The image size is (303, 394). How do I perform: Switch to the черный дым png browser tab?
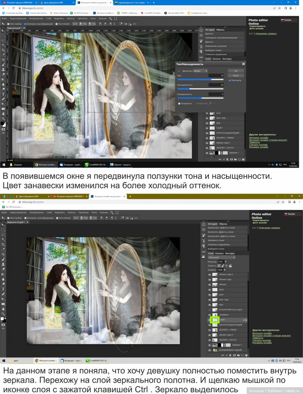132,2
